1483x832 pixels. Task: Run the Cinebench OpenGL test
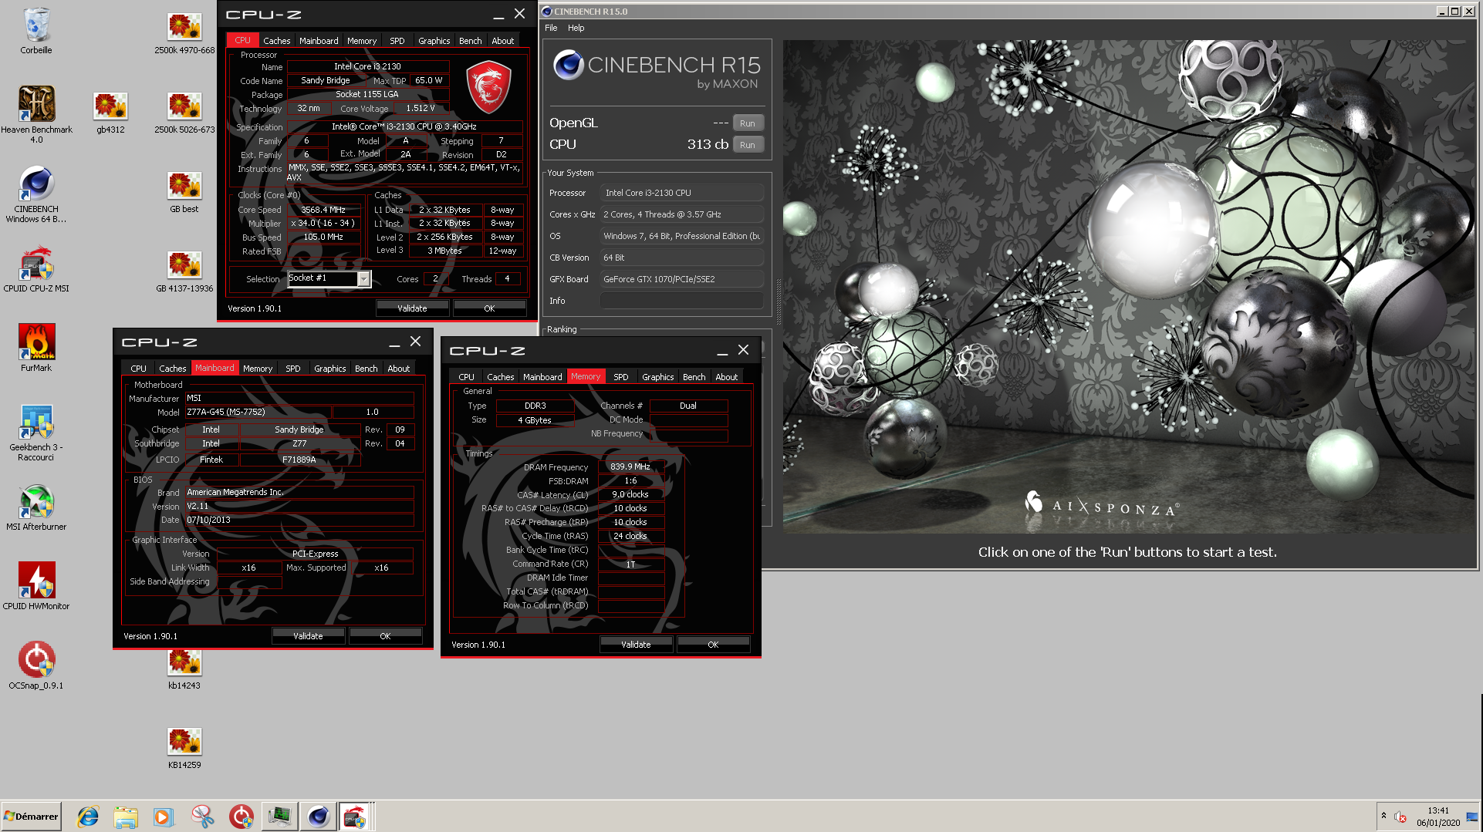point(747,123)
